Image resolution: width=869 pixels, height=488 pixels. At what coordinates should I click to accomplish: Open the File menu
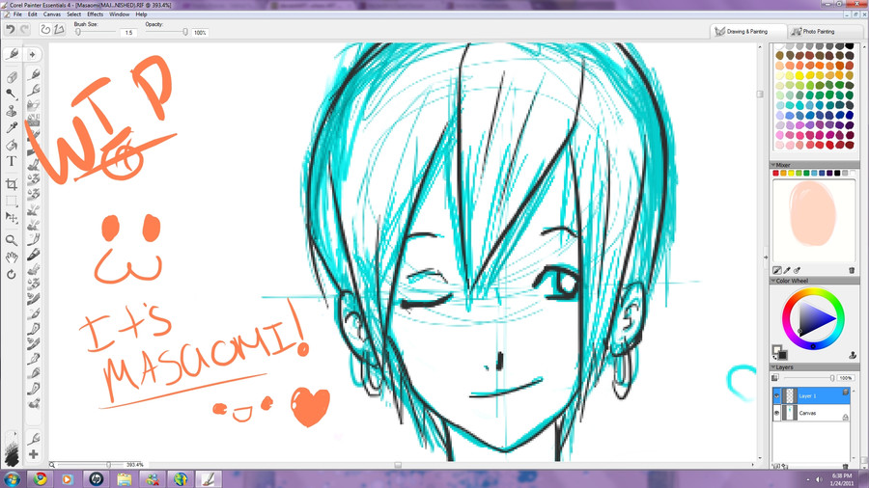pos(17,14)
